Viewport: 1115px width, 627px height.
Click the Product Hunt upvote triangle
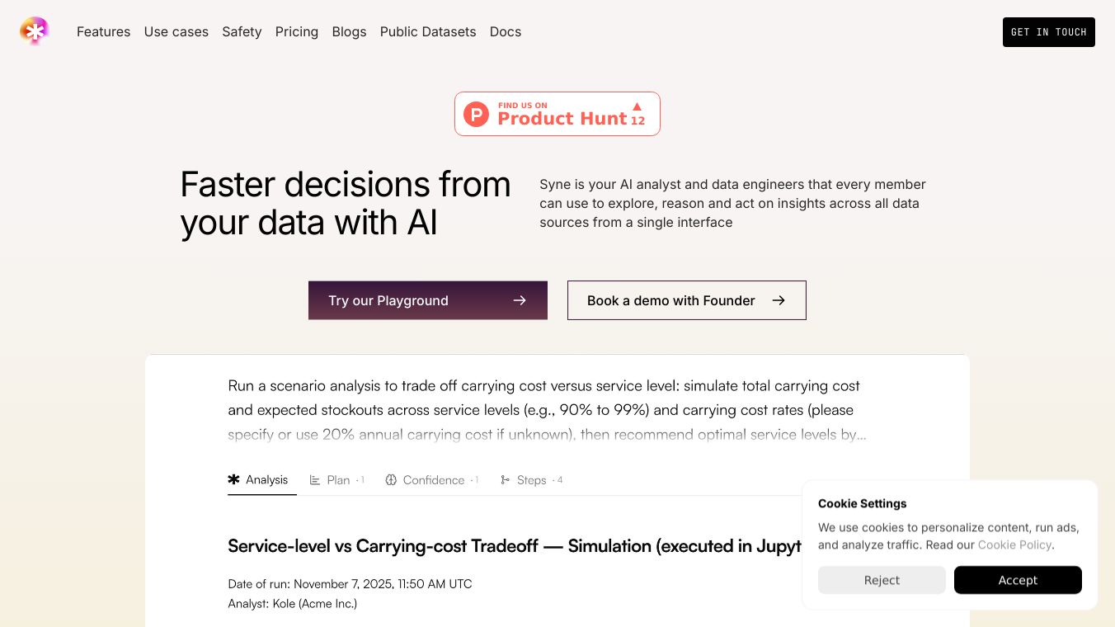point(637,106)
